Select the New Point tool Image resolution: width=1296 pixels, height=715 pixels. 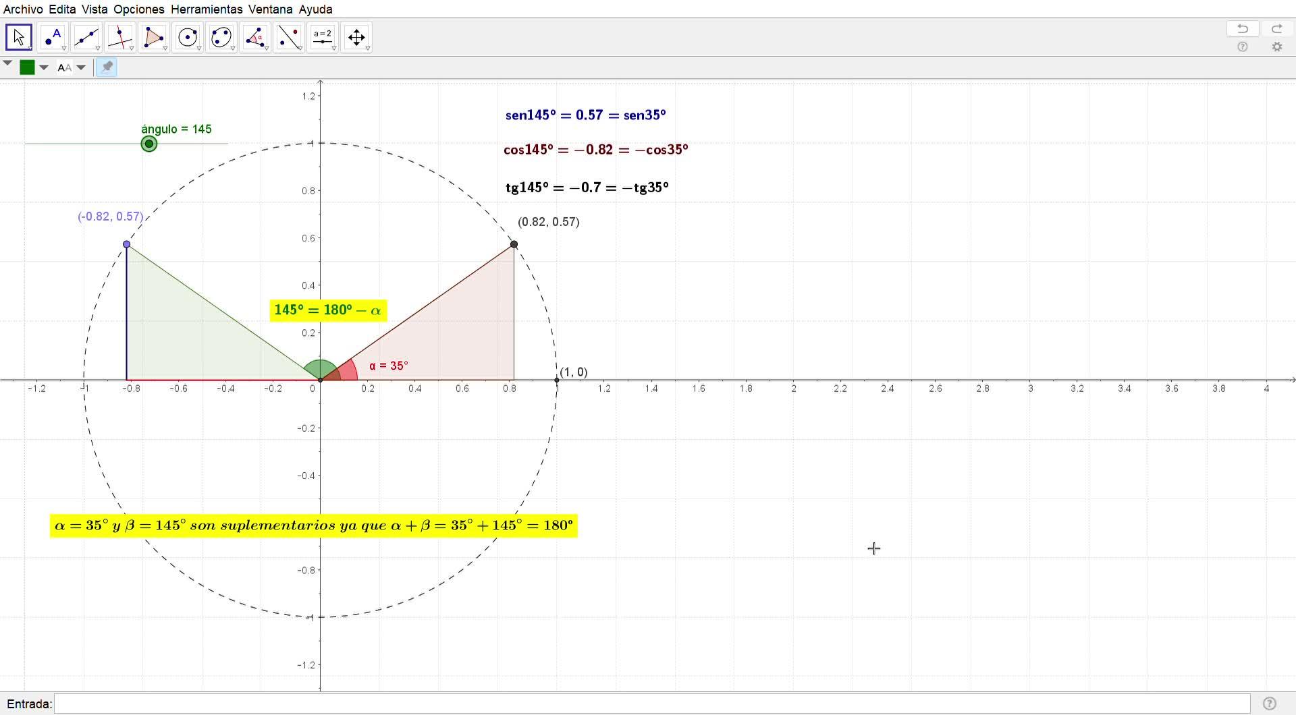point(53,37)
